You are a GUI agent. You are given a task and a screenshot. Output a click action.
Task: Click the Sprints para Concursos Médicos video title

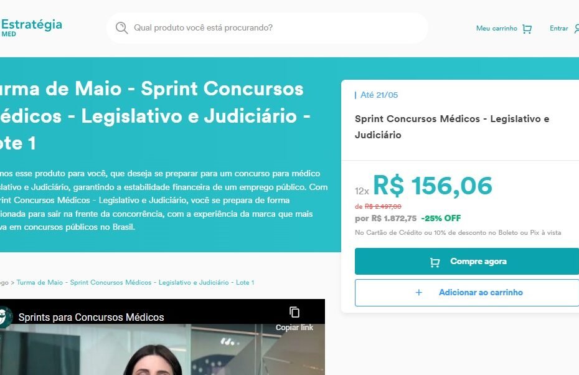[x=91, y=317]
